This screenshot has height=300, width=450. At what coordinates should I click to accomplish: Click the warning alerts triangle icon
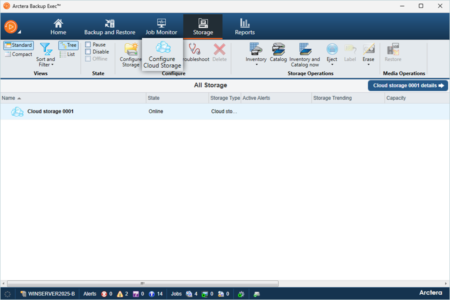click(x=120, y=294)
